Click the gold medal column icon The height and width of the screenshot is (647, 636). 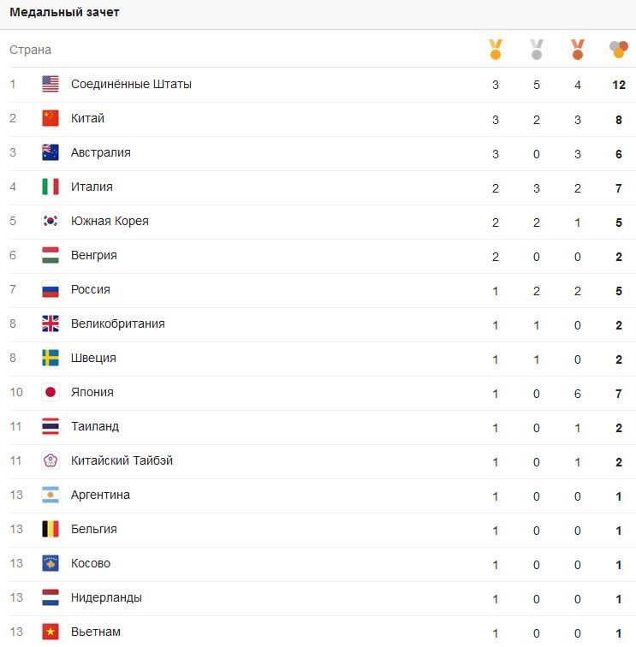tap(496, 50)
